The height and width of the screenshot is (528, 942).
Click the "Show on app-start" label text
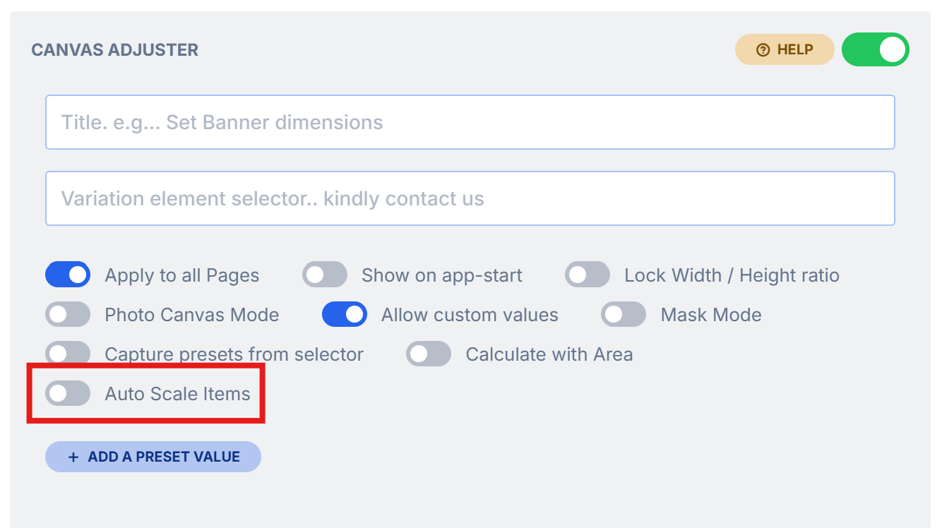(441, 275)
